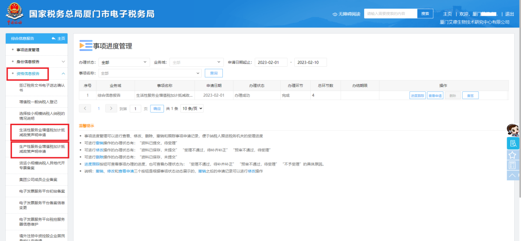Click the scroll-to-top arrow icon
Image resolution: width=521 pixels, height=241 pixels.
[513, 176]
